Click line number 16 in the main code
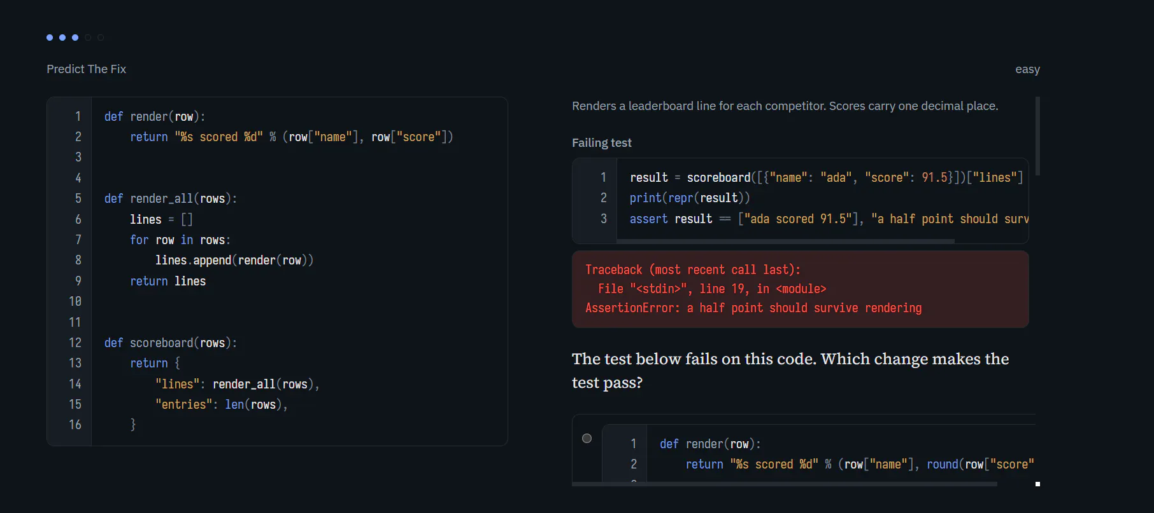 click(x=75, y=425)
